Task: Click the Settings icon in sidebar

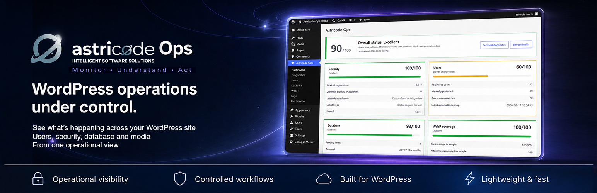Action: point(291,135)
